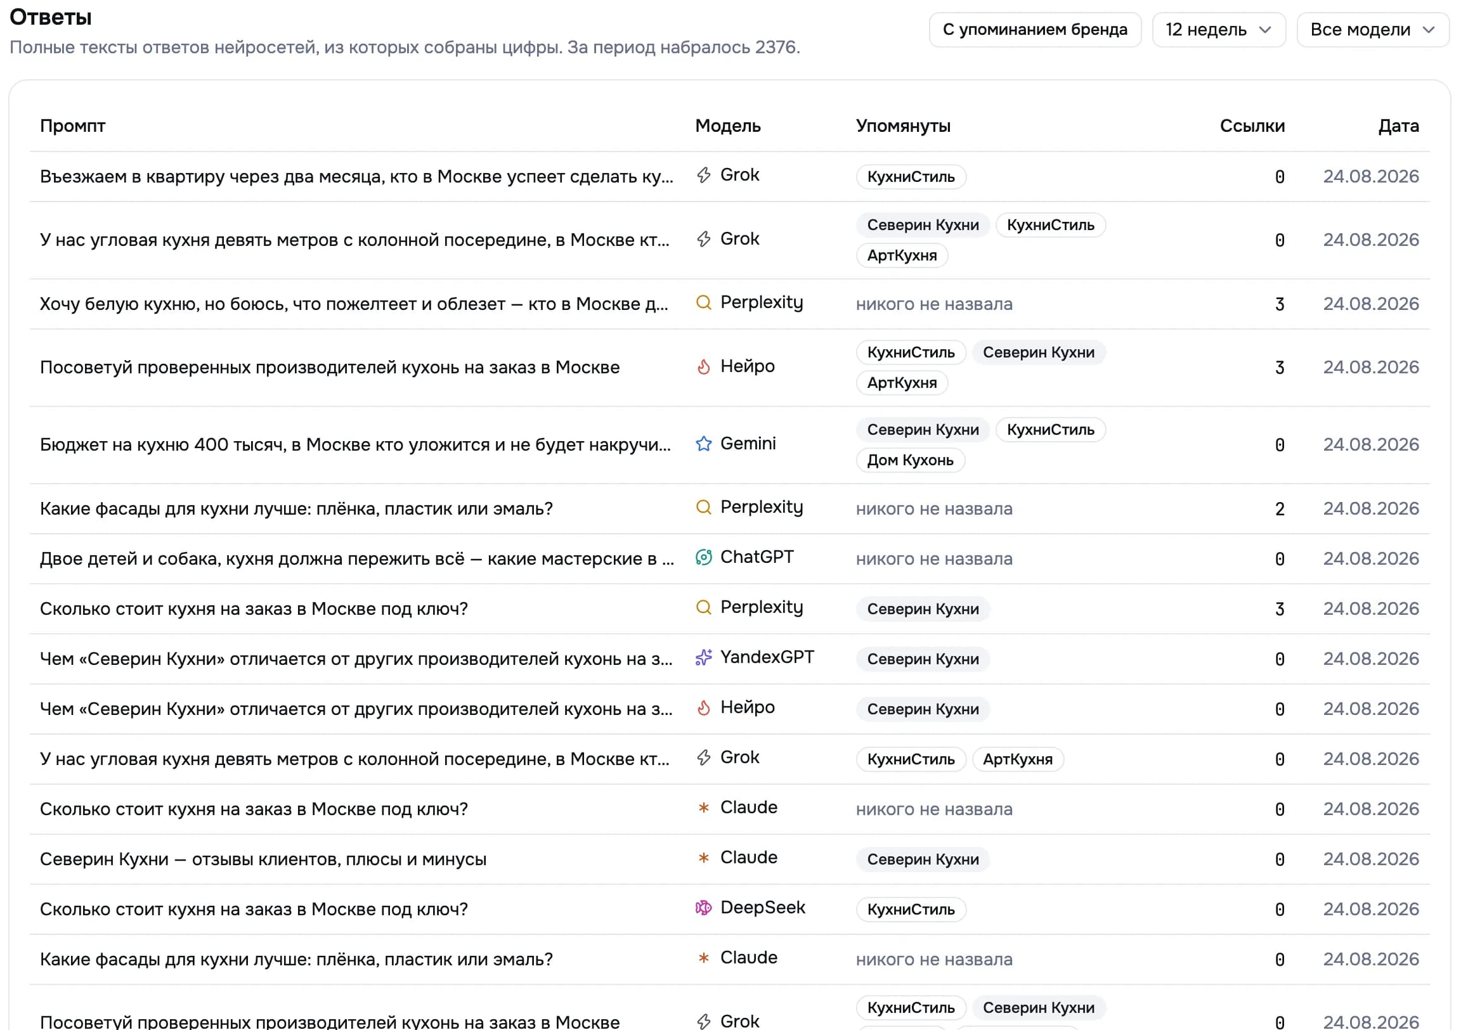Click "никого не назвала" in the ChatGPT row
This screenshot has width=1468, height=1030.
click(x=934, y=558)
